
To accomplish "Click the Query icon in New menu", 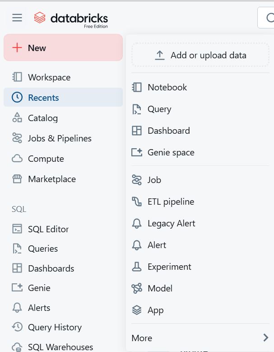I will tap(137, 109).
